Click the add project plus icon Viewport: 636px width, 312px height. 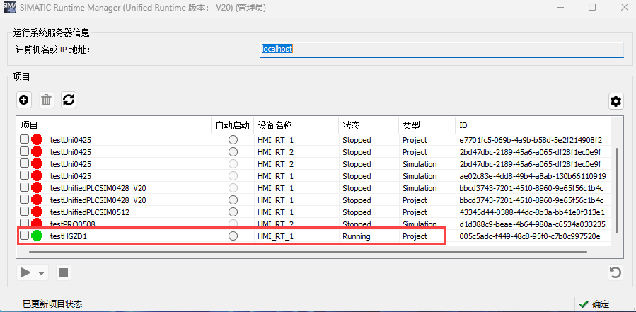24,100
